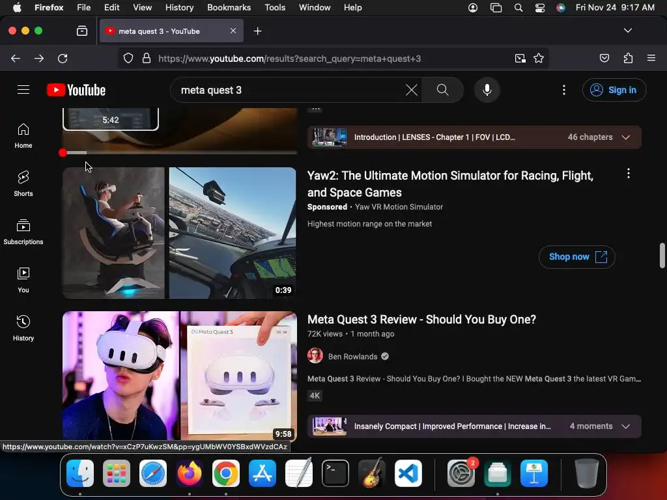Launch Visual Studio Code from Dock
Viewport: 667px width, 500px height.
408,473
